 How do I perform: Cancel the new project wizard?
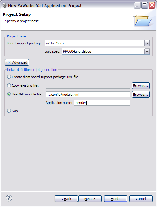tap(141, 199)
